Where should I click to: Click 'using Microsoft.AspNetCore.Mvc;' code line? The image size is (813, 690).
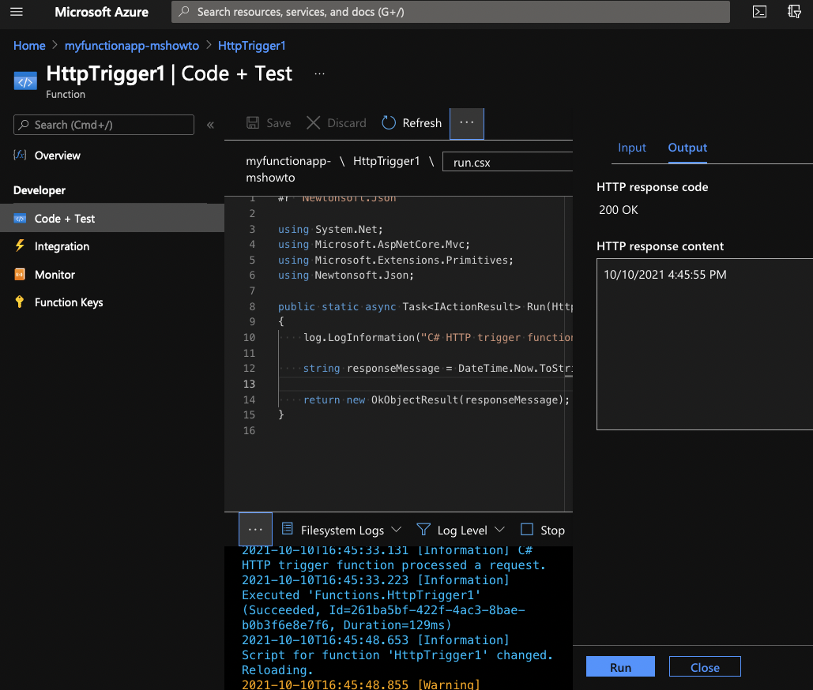pos(374,245)
